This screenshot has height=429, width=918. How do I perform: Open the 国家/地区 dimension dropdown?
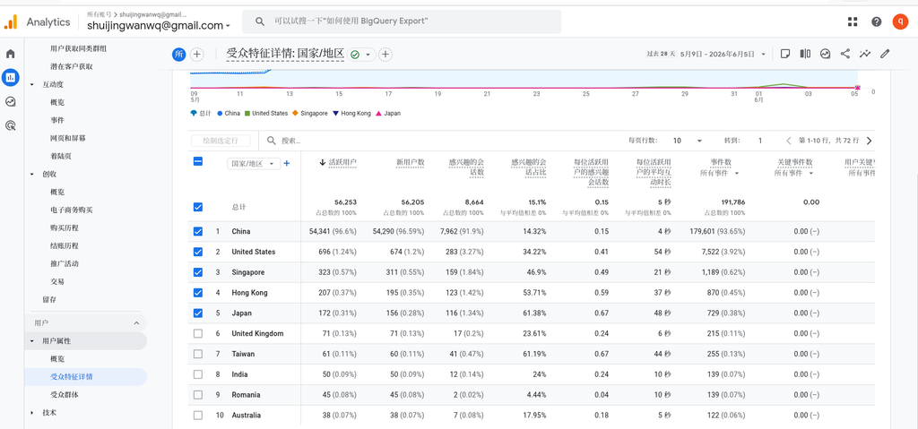coord(254,164)
